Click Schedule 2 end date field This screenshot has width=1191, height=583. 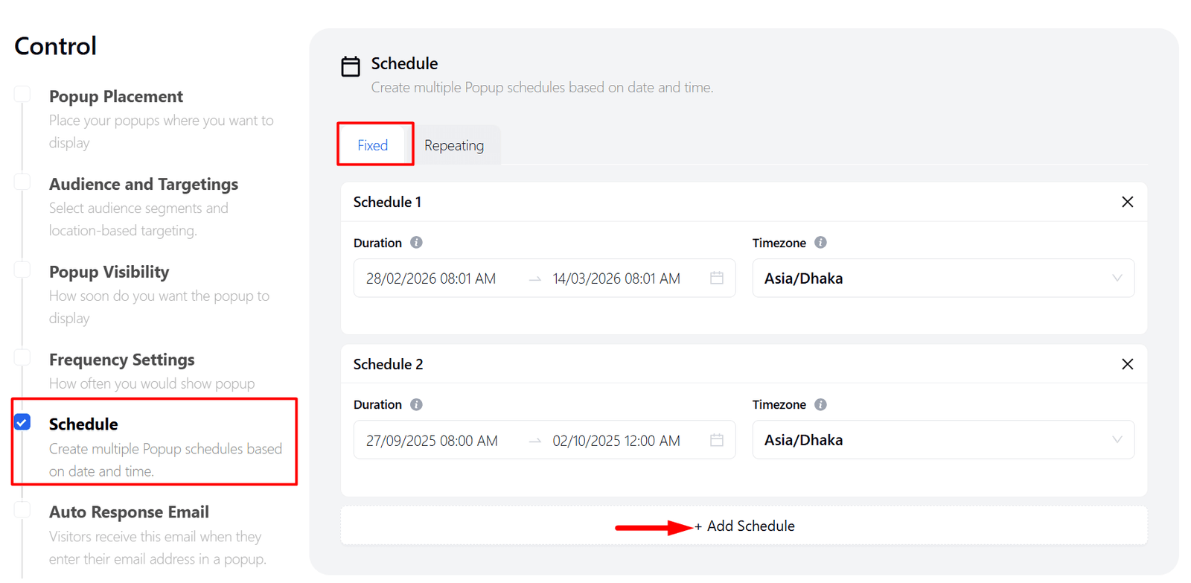(x=616, y=441)
